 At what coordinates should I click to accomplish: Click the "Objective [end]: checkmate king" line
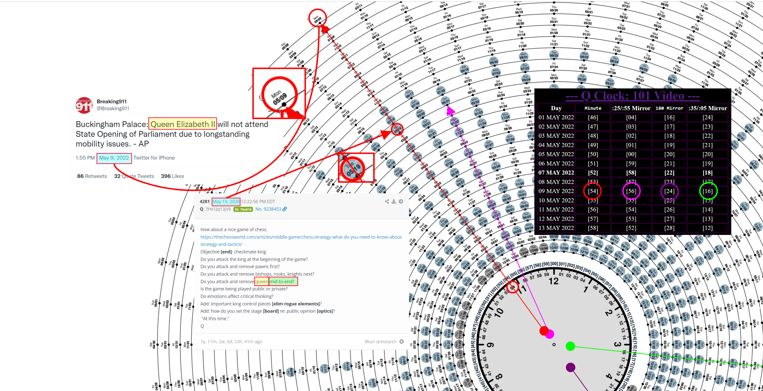tap(233, 252)
